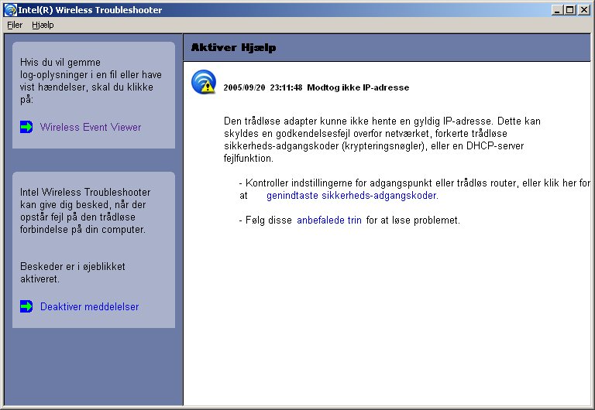Open the anbefalede trin link

coord(329,220)
